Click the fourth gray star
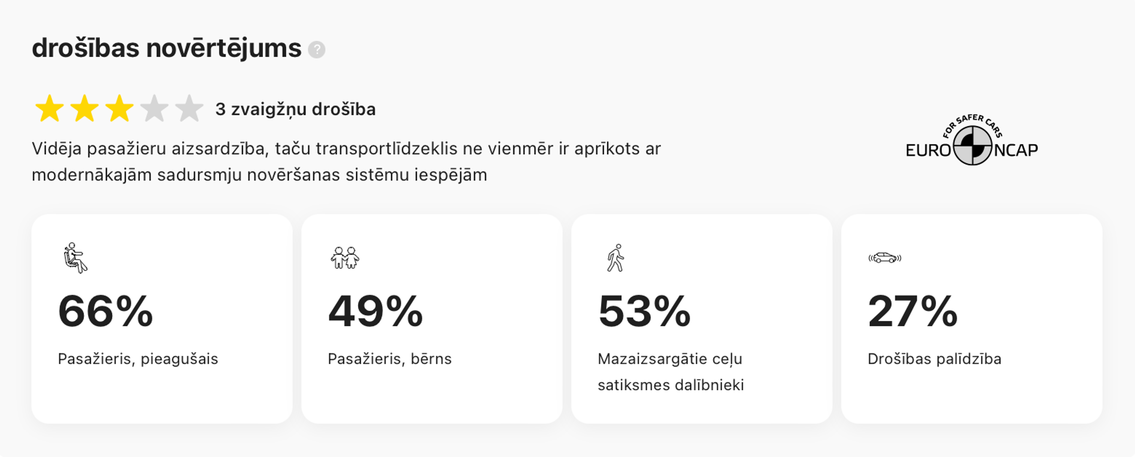 [154, 108]
